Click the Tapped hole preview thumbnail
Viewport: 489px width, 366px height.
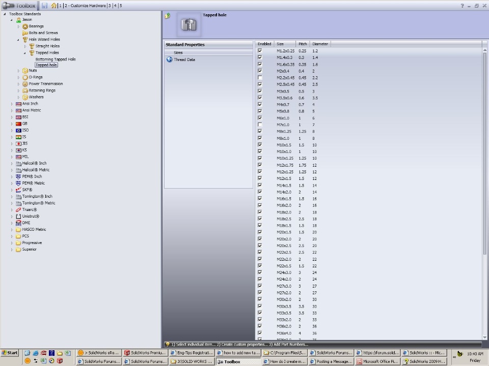point(188,24)
